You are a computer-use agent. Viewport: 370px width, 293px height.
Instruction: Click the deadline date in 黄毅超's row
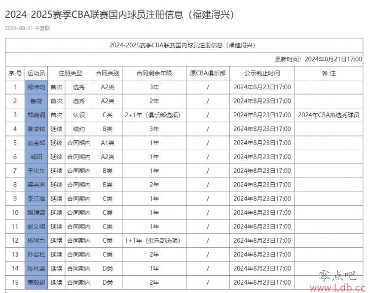(x=262, y=282)
